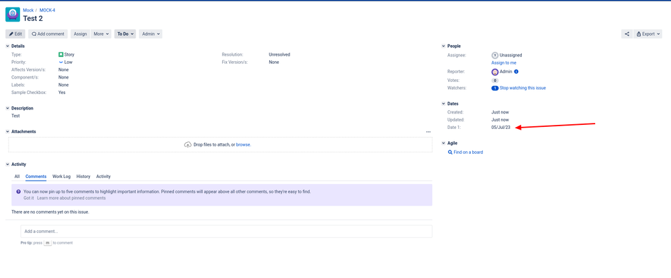The width and height of the screenshot is (671, 278).
Task: Collapse the Agile section
Action: 443,143
